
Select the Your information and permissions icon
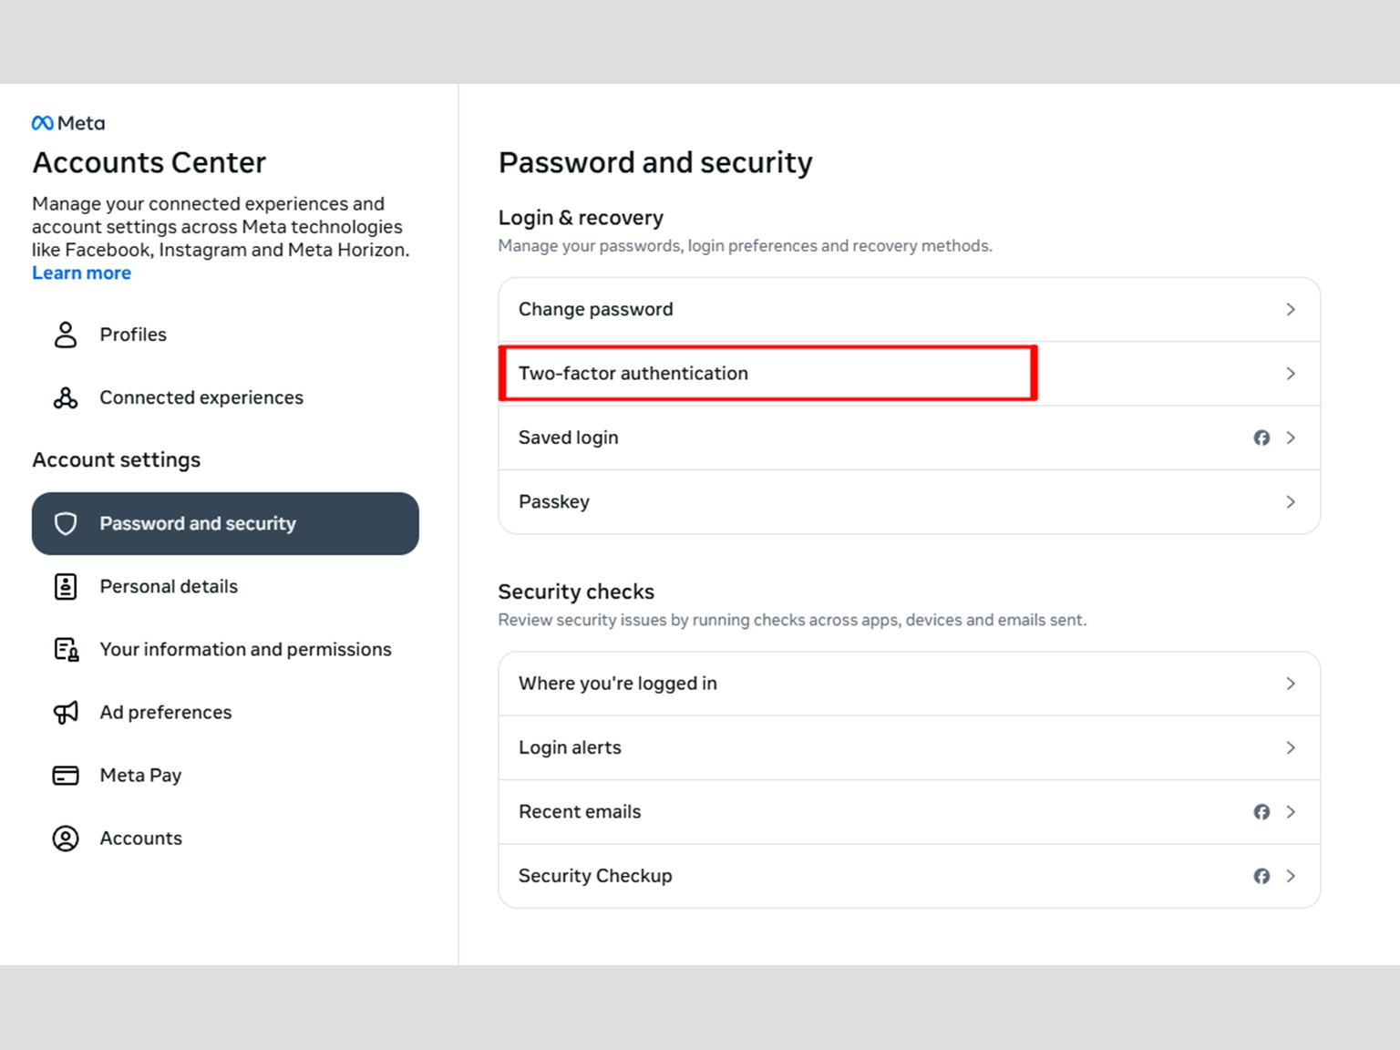65,649
